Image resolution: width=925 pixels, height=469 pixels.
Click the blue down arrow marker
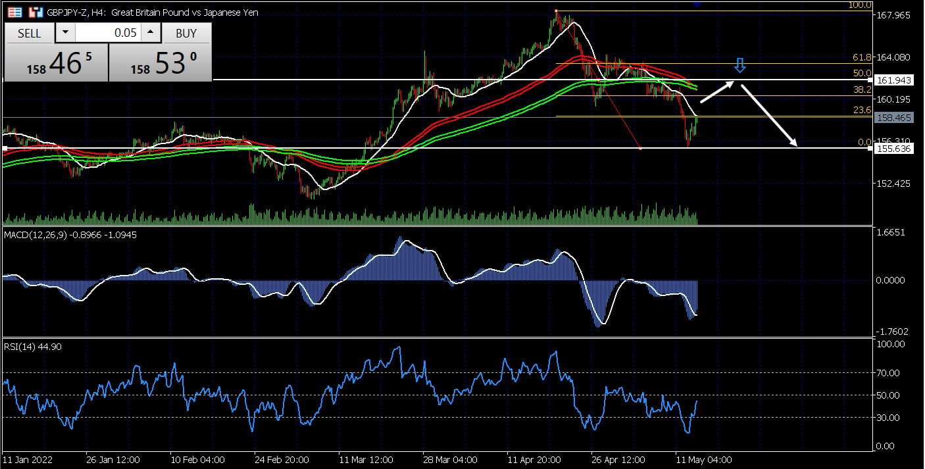click(740, 65)
